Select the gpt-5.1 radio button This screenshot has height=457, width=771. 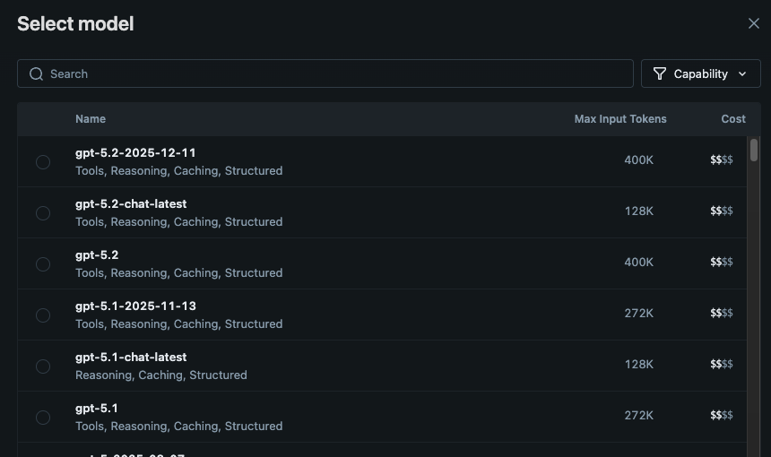click(x=43, y=418)
